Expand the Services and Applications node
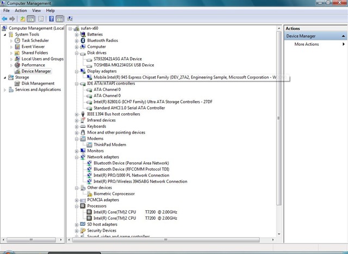The width and height of the screenshot is (348, 254). pyautogui.click(x=5, y=90)
